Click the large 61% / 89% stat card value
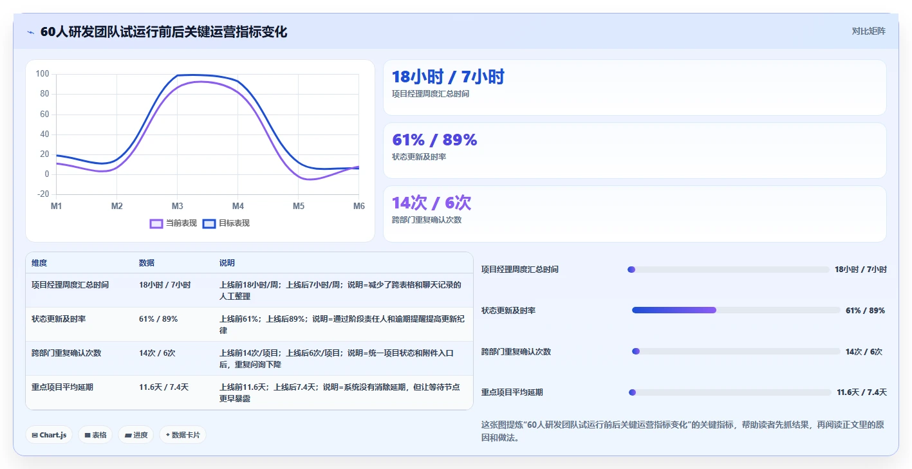Viewport: 912px width, 469px height. coord(434,140)
